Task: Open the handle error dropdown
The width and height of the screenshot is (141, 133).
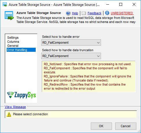Action: click(71, 42)
